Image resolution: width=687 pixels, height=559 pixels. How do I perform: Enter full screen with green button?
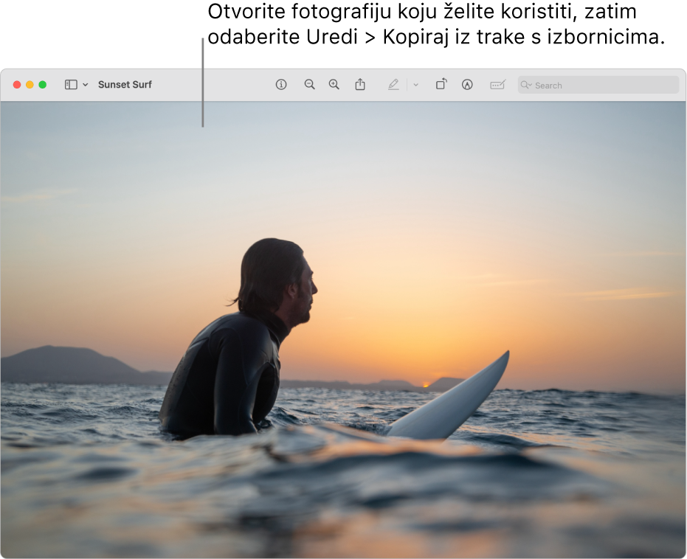(x=43, y=85)
